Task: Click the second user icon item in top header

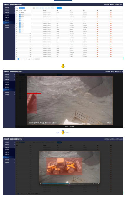Action: tap(112, 4)
